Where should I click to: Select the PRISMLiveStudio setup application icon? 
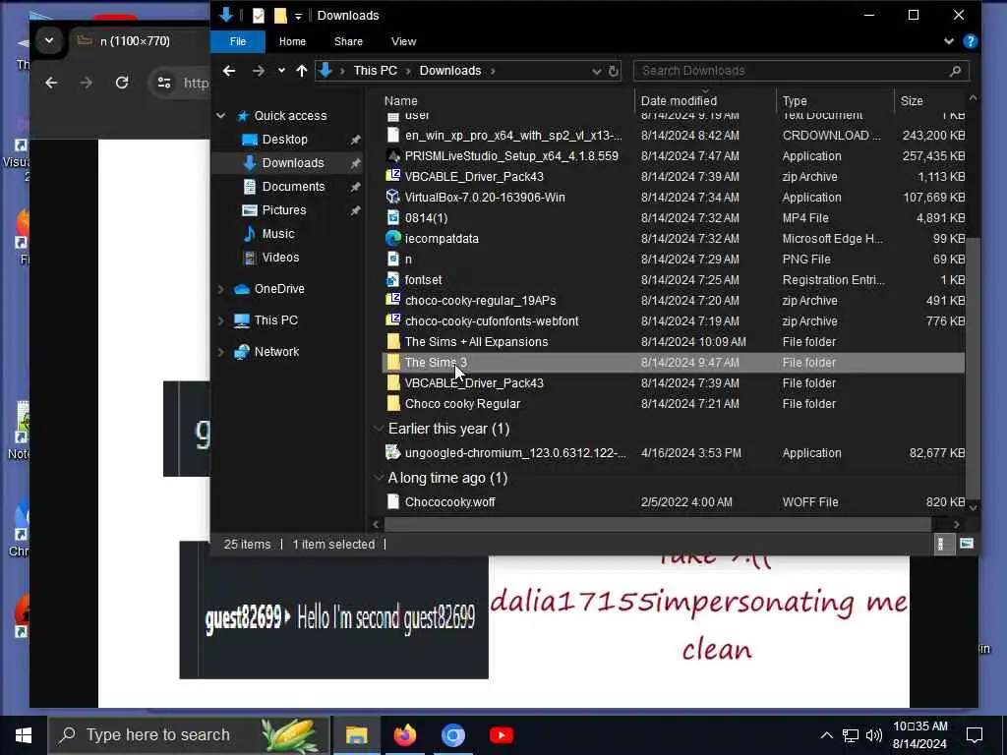[x=393, y=156]
